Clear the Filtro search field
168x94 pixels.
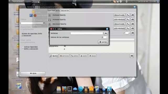tap(44, 23)
